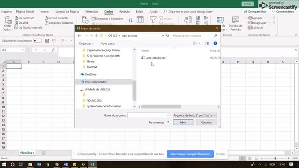Switch to the Fórmulas tab
The image size is (299, 168).
pos(92,12)
